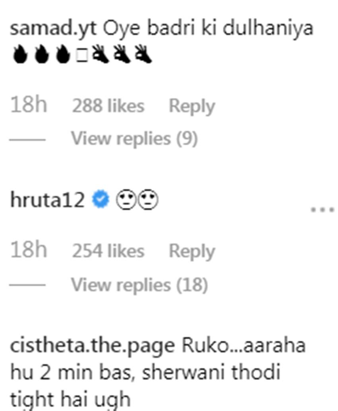Click the 18h timestamp on samad.yt's comment
338x411 pixels.
coord(29,105)
